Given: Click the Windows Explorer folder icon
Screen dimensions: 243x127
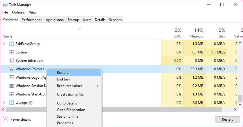Looking at the screenshot, I should pos(11,69).
